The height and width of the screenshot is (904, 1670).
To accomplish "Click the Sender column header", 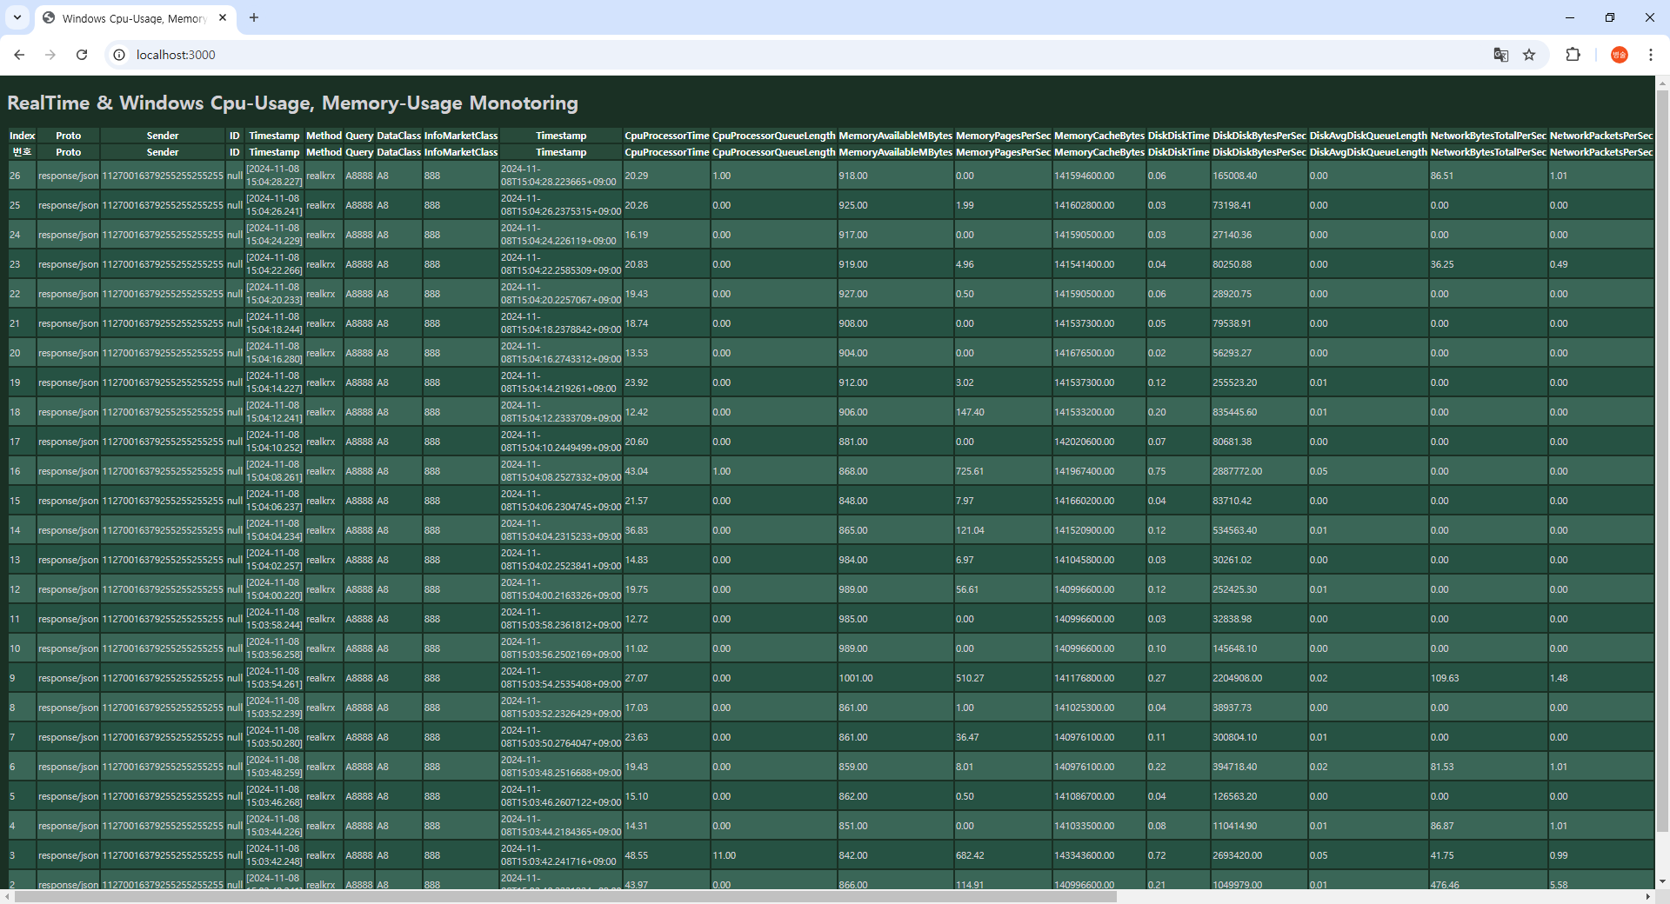I will 163,136.
